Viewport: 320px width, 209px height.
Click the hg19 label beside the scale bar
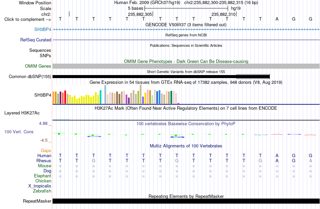[236, 8]
